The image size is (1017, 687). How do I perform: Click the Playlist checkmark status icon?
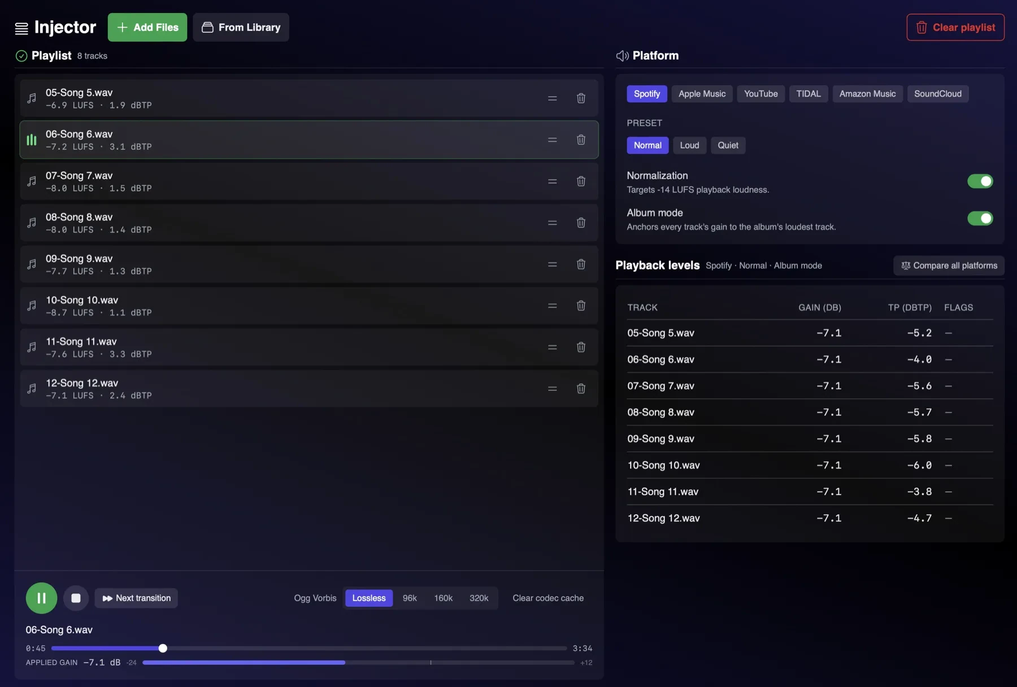point(21,56)
